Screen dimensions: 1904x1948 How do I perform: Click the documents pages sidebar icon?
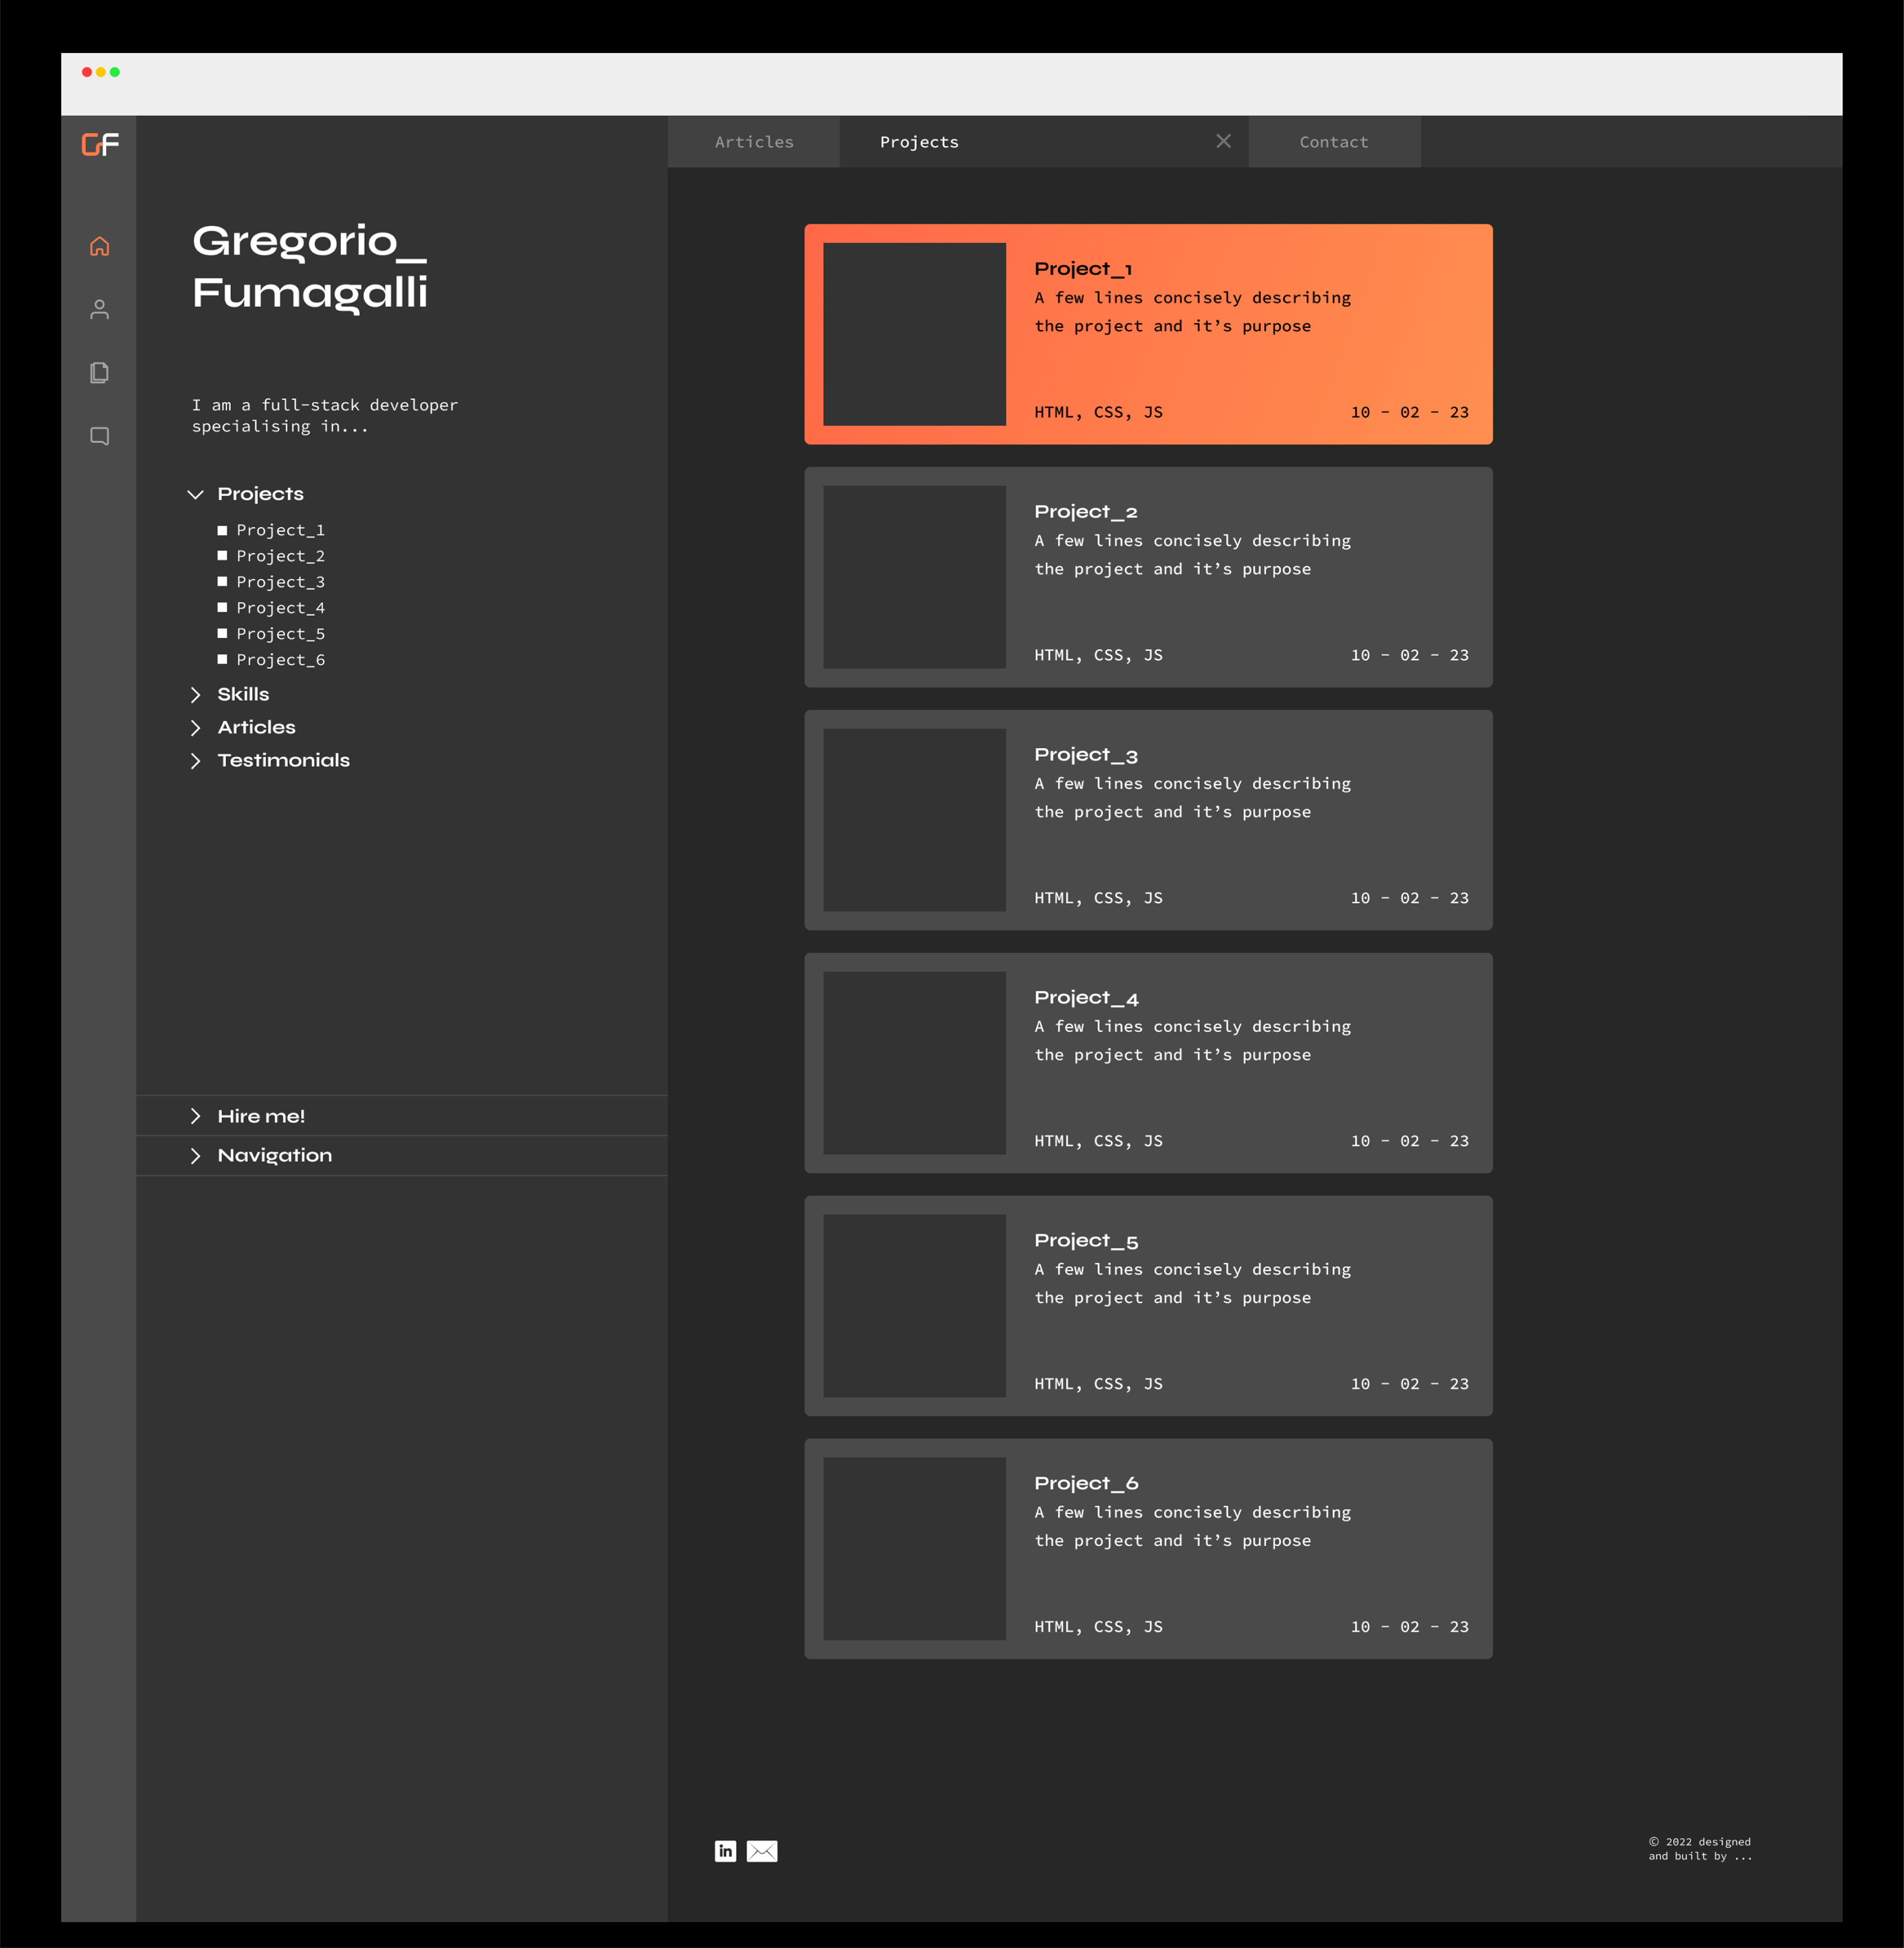[x=99, y=373]
